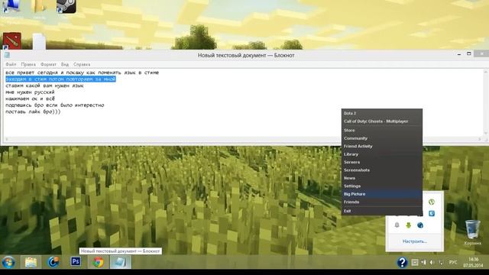This screenshot has width=489, height=275.
Task: Click the Настроить... link in tray popup
Action: pos(415,241)
